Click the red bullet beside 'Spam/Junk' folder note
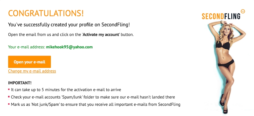 point(9,96)
